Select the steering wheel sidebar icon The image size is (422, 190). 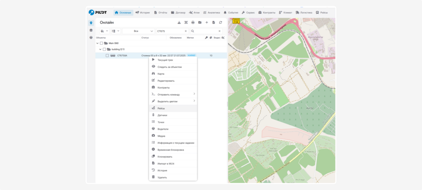[x=91, y=37]
